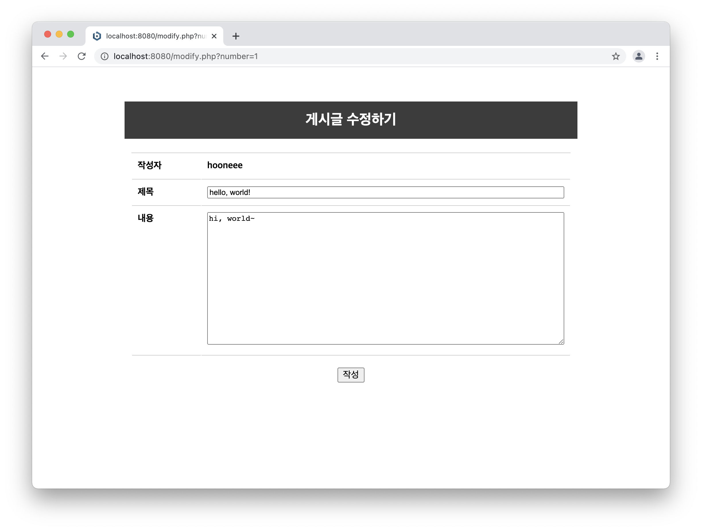702x531 pixels.
Task: Select the localhost:8080/modify.php tab
Action: [x=156, y=36]
